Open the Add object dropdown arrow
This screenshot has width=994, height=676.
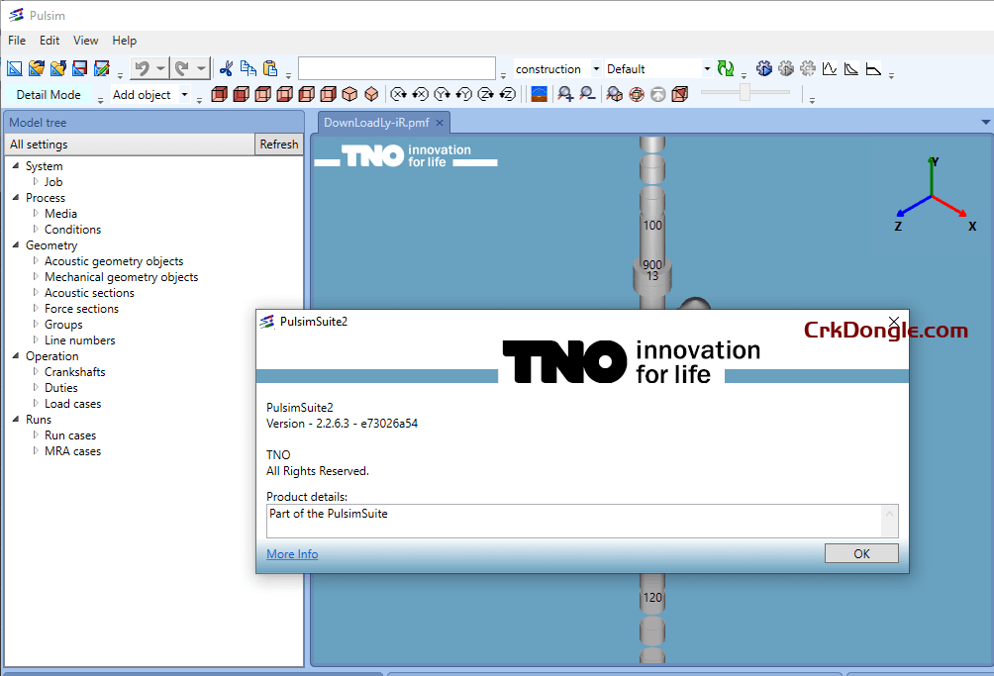[x=183, y=94]
